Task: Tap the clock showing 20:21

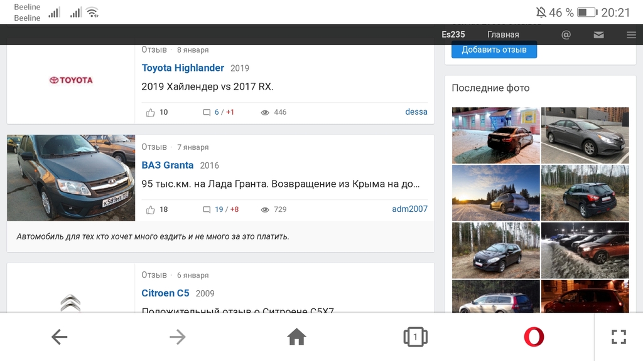Action: coord(615,13)
